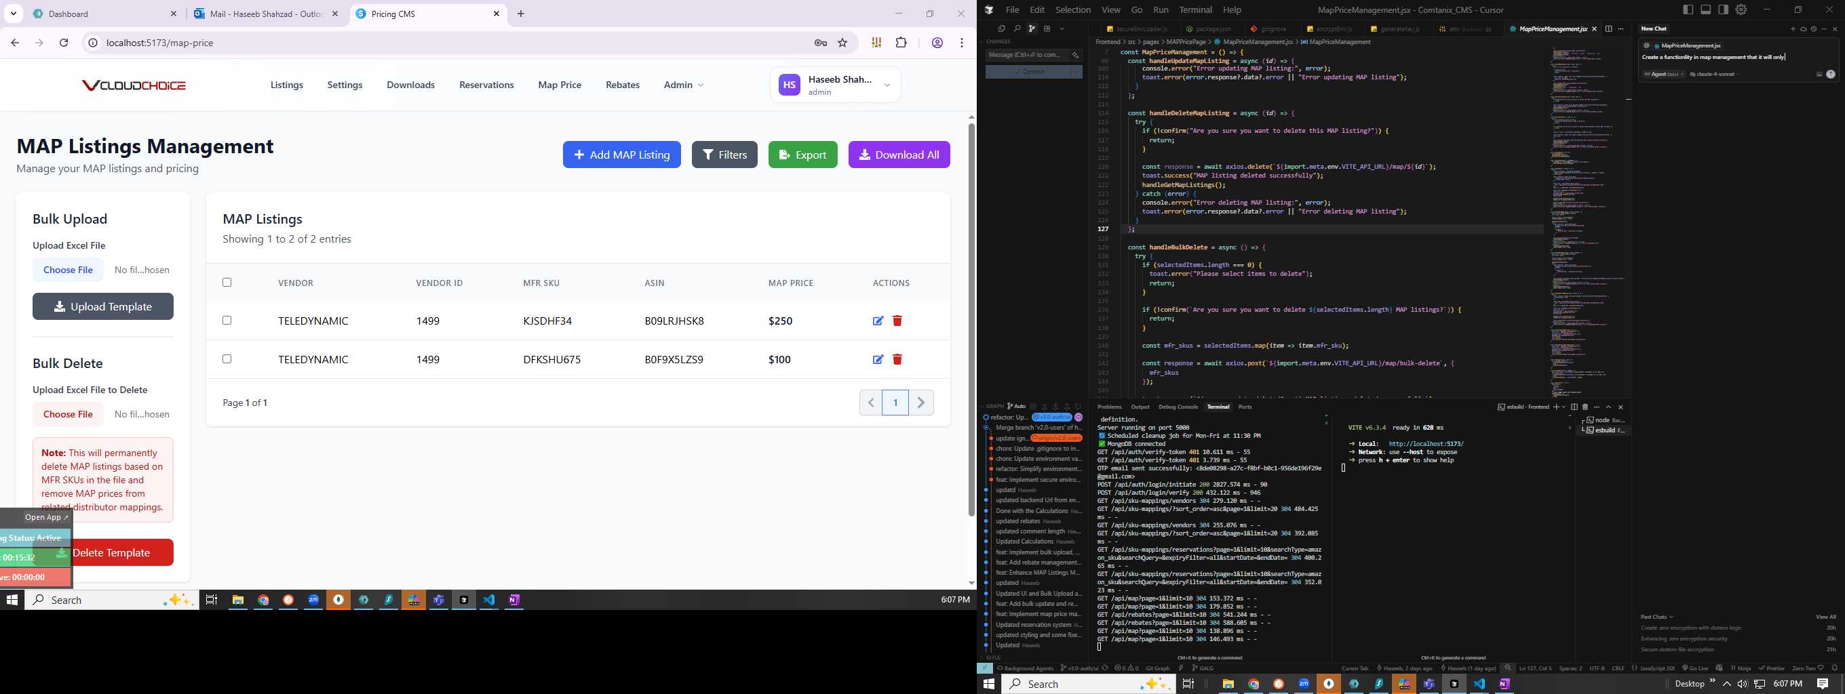This screenshot has width=1845, height=694.
Task: Switch to the Debug Console tab
Action: tap(1178, 407)
